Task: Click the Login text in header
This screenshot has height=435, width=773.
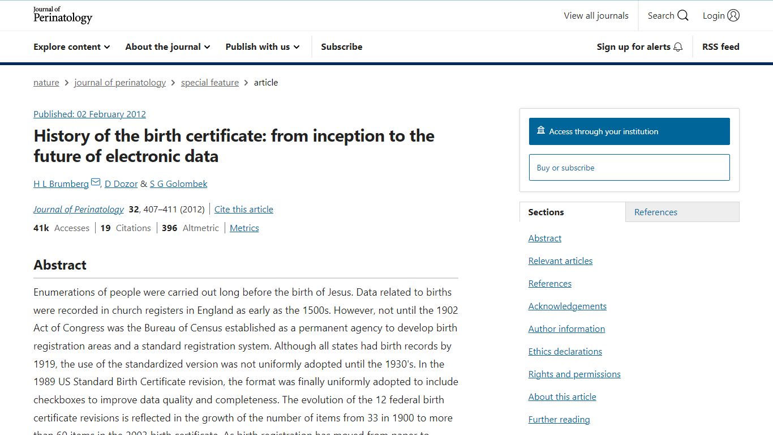Action: pos(714,16)
